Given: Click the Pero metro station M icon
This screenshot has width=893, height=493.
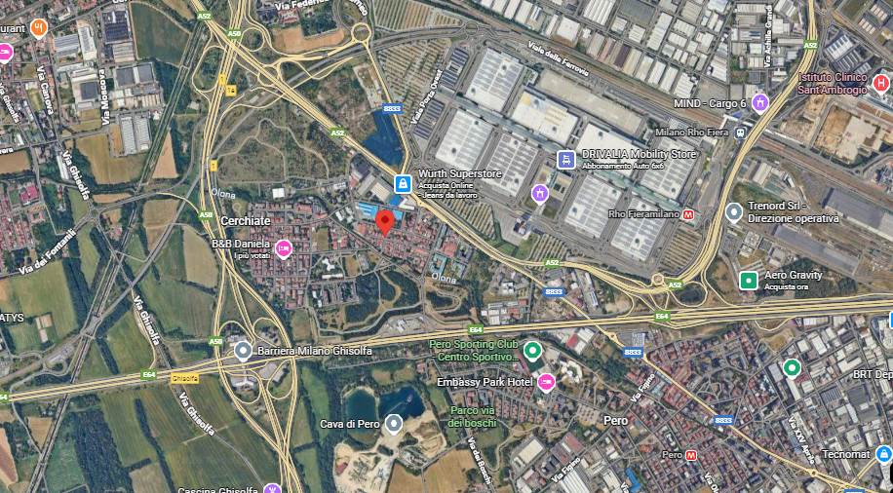Looking at the screenshot, I should 691,455.
